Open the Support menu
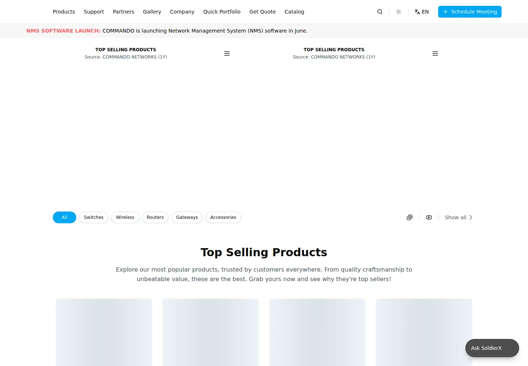This screenshot has height=366, width=528. click(94, 12)
